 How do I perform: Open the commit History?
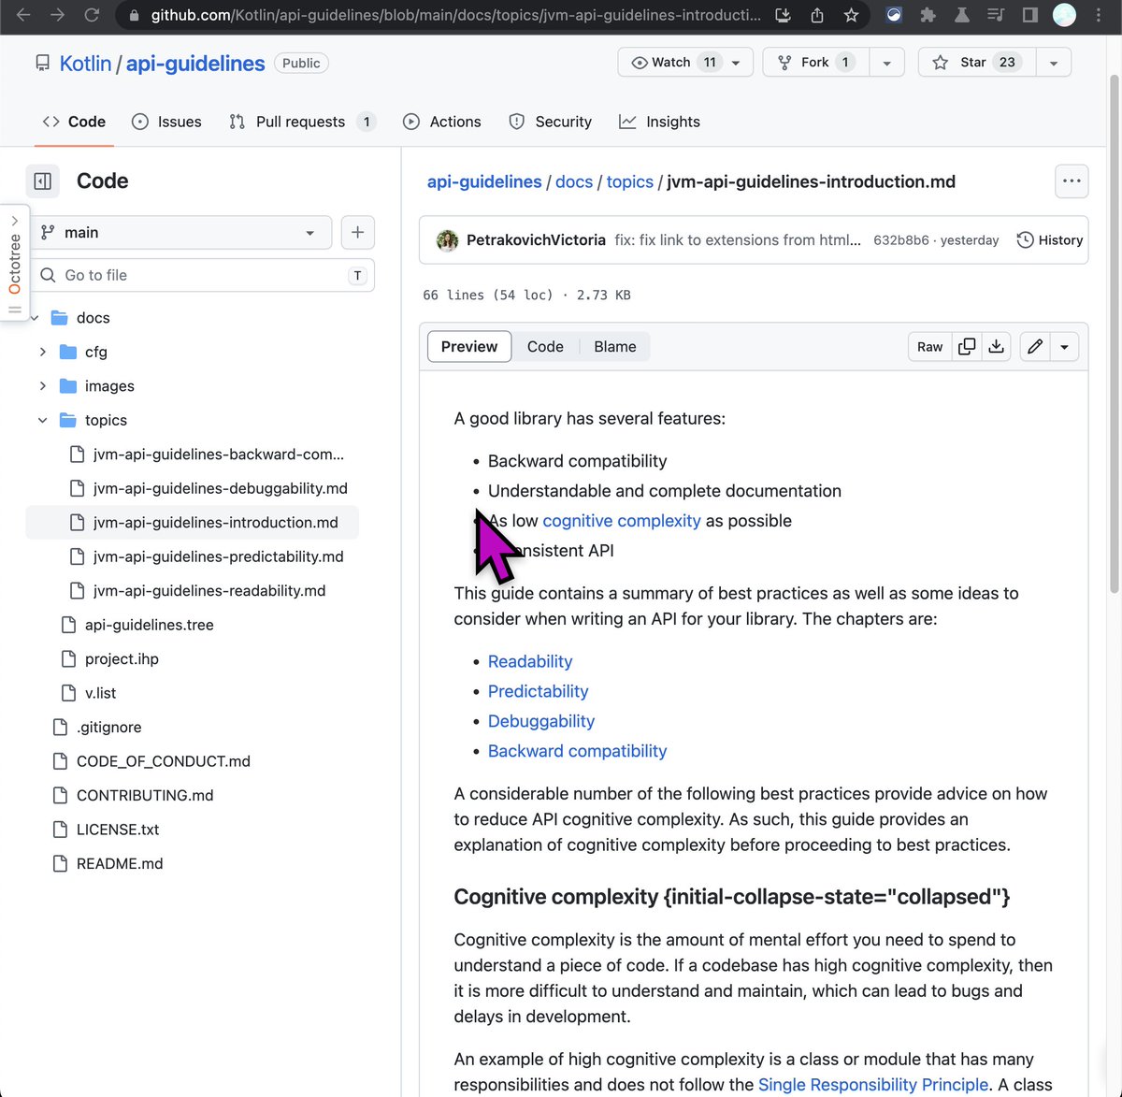point(1050,240)
